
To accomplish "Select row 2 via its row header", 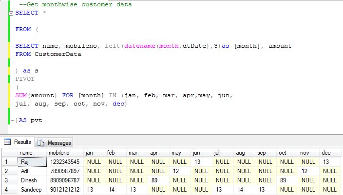I will (10, 171).
